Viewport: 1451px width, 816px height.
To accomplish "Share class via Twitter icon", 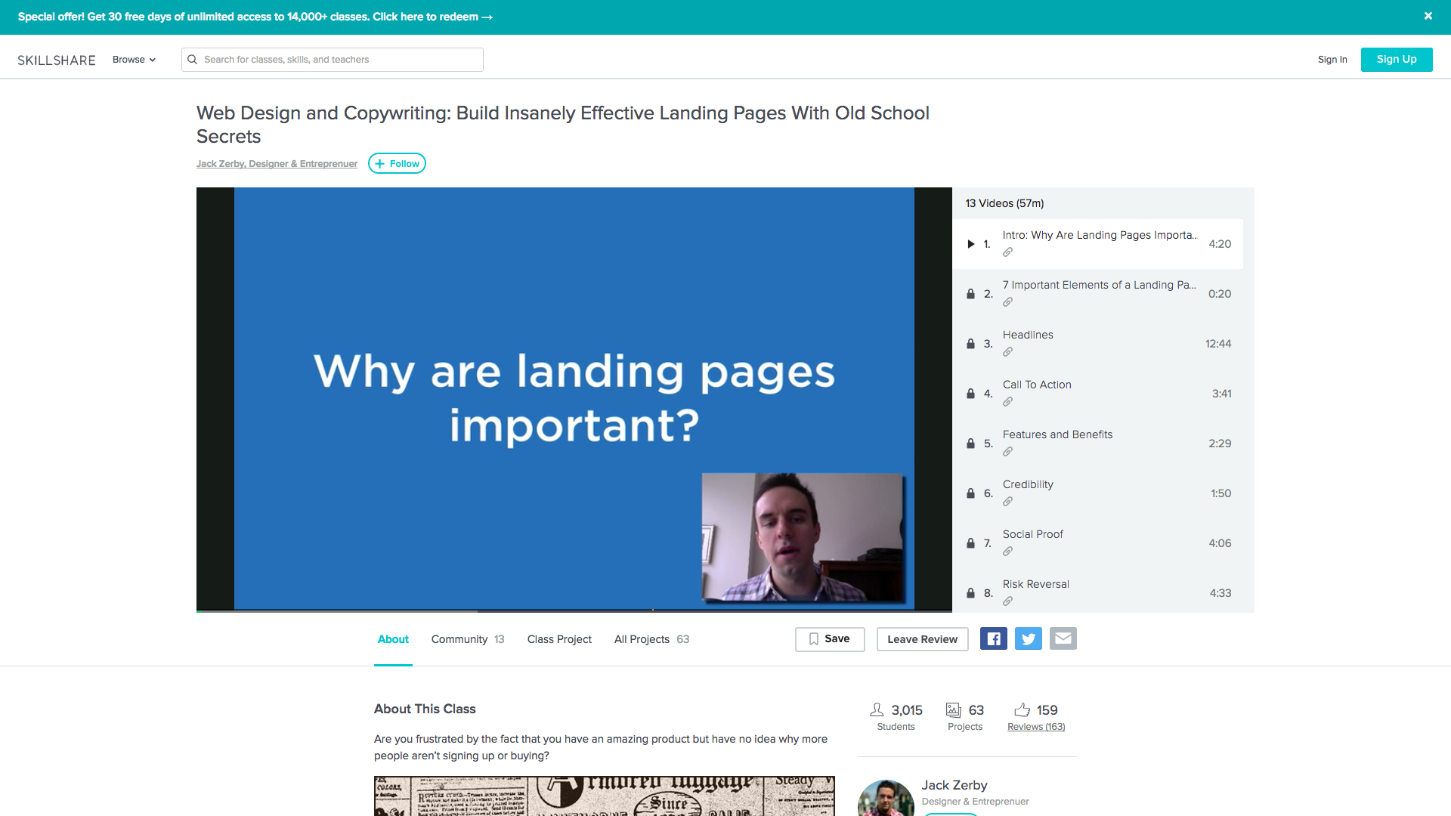I will coord(1028,638).
